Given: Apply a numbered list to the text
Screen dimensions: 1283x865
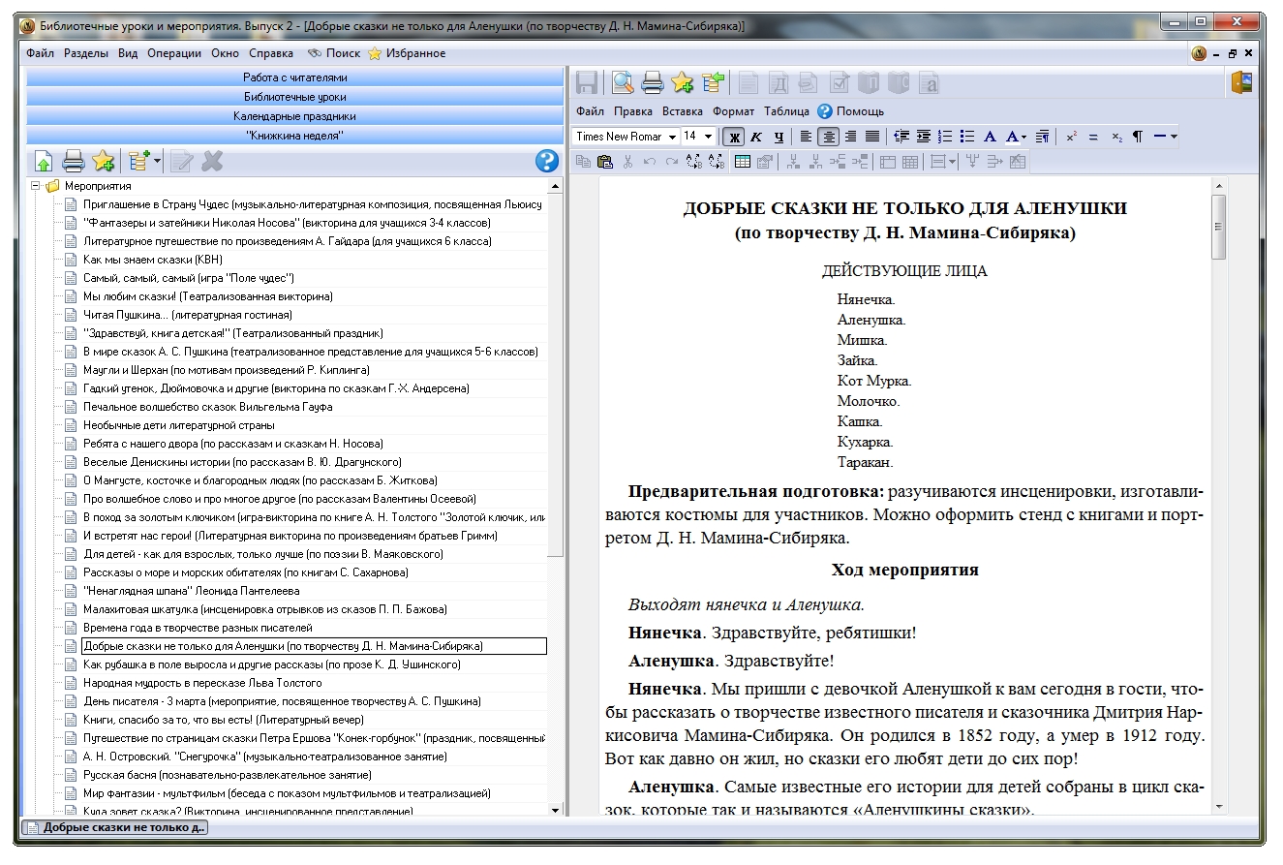Looking at the screenshot, I should coord(946,137).
